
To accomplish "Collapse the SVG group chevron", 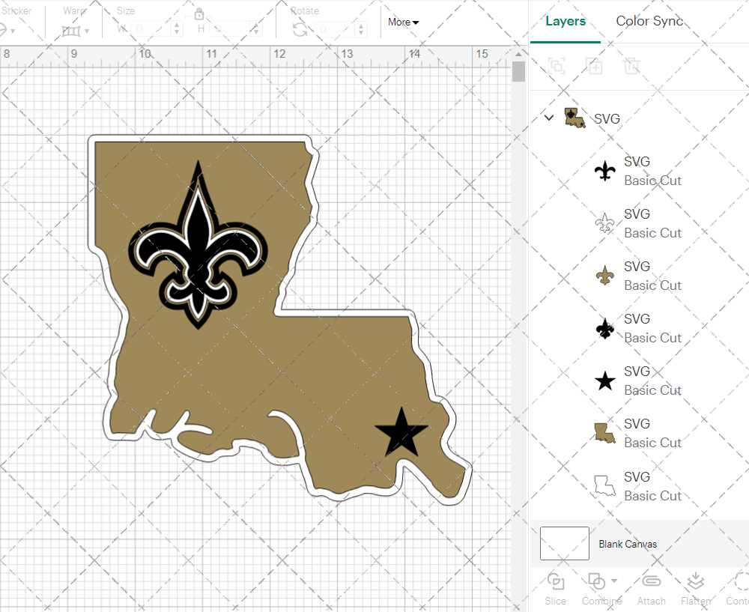I will [549, 118].
